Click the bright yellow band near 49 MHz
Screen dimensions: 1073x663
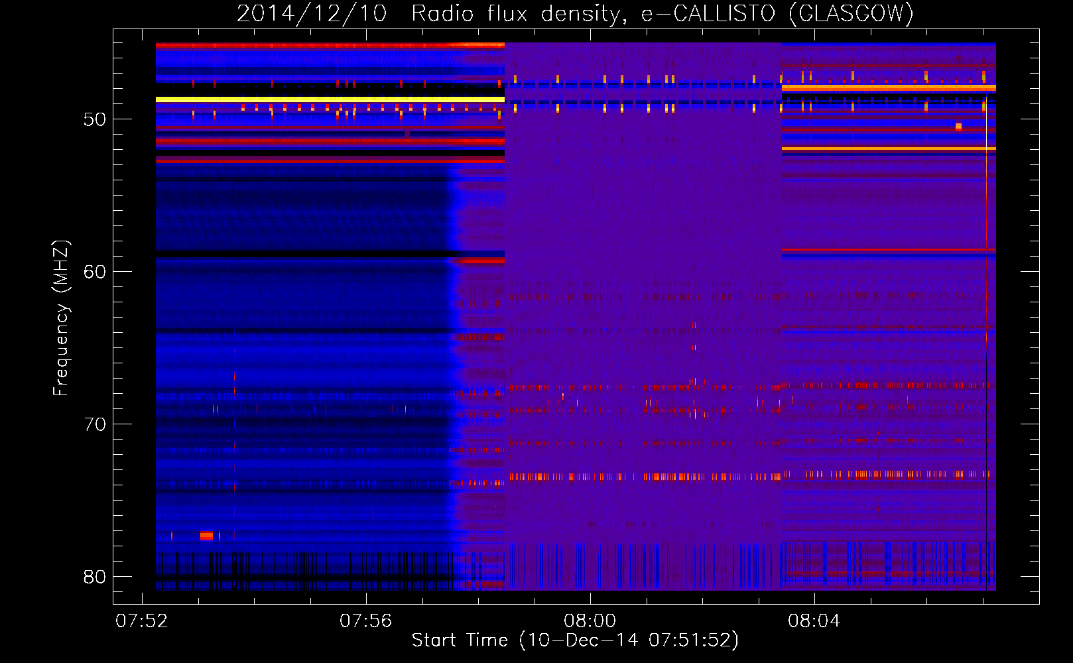point(330,99)
